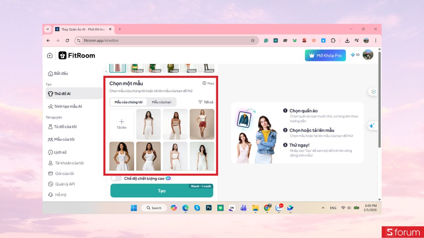Image resolution: width=424 pixels, height=238 pixels.
Task: Click the water-drop sparkle icon on right edge
Action: pos(372,126)
